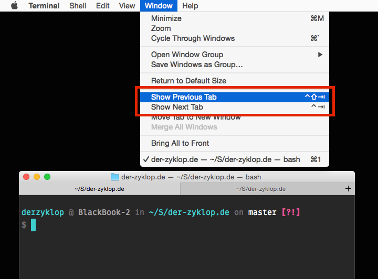Choose Show Next Tab
The width and height of the screenshot is (378, 279).
pos(177,107)
